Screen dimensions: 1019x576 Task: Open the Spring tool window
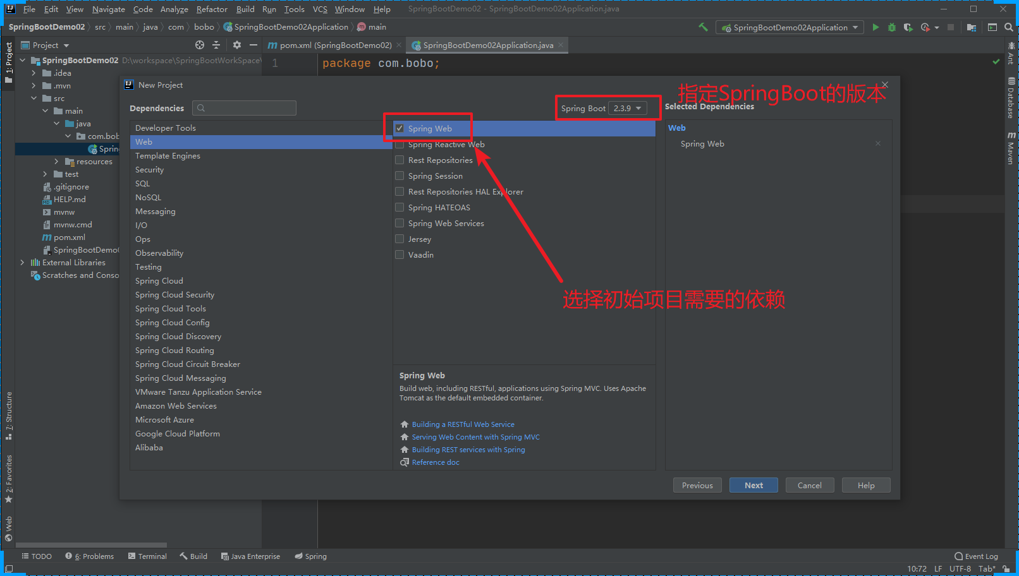coord(310,556)
